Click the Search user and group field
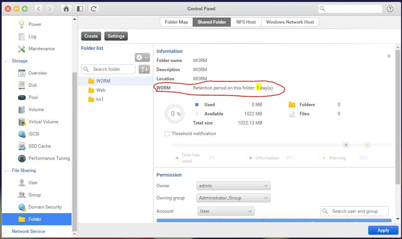 pos(354,211)
